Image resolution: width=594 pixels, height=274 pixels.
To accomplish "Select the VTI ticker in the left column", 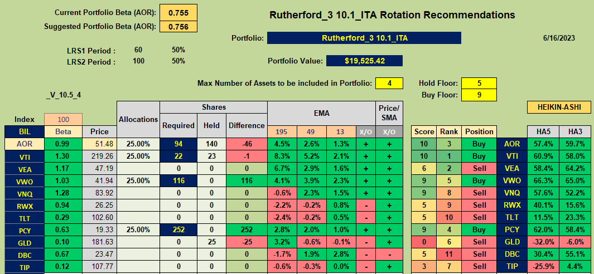I will (x=24, y=156).
